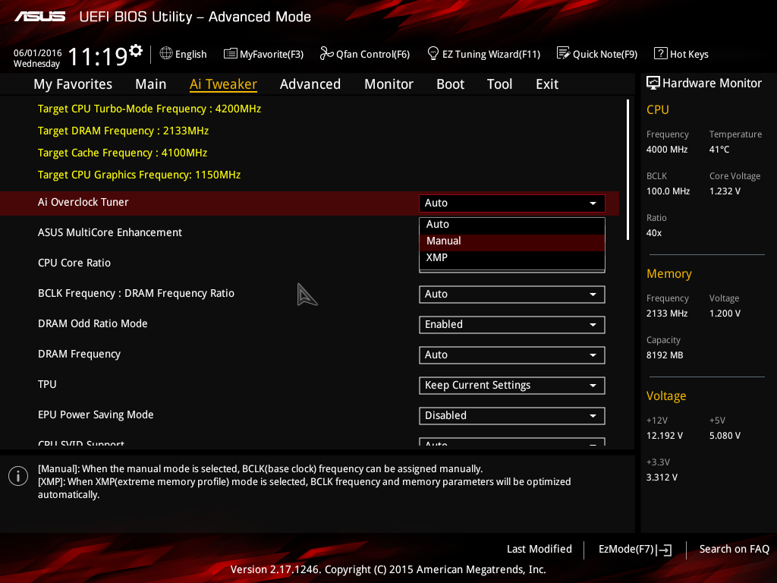This screenshot has height=583, width=777.
Task: Click the Memory heading in Hardware Monitor
Action: (x=669, y=273)
